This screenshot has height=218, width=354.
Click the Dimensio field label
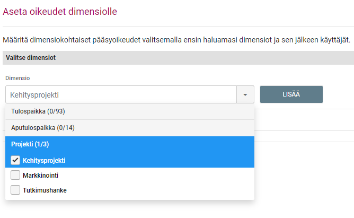[x=17, y=78]
